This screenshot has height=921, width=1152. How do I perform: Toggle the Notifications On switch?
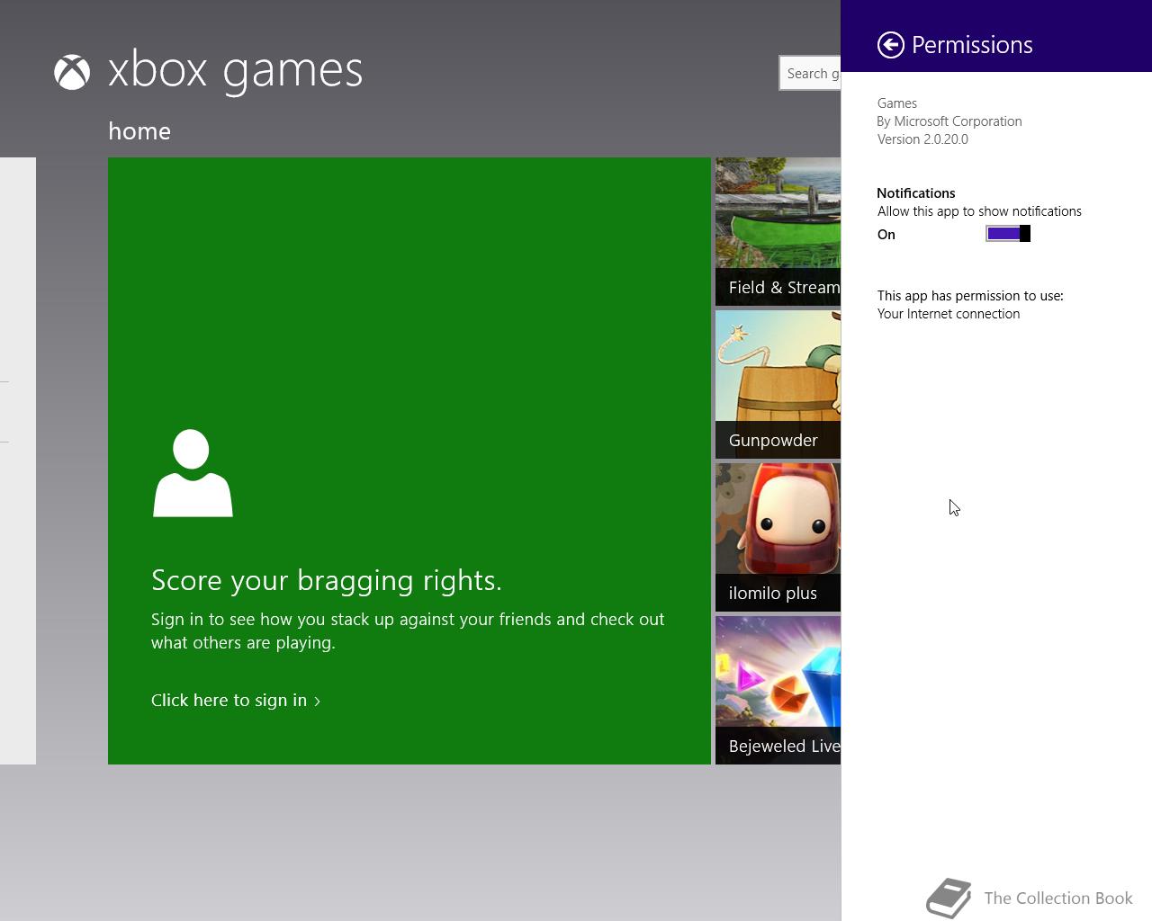[1008, 234]
